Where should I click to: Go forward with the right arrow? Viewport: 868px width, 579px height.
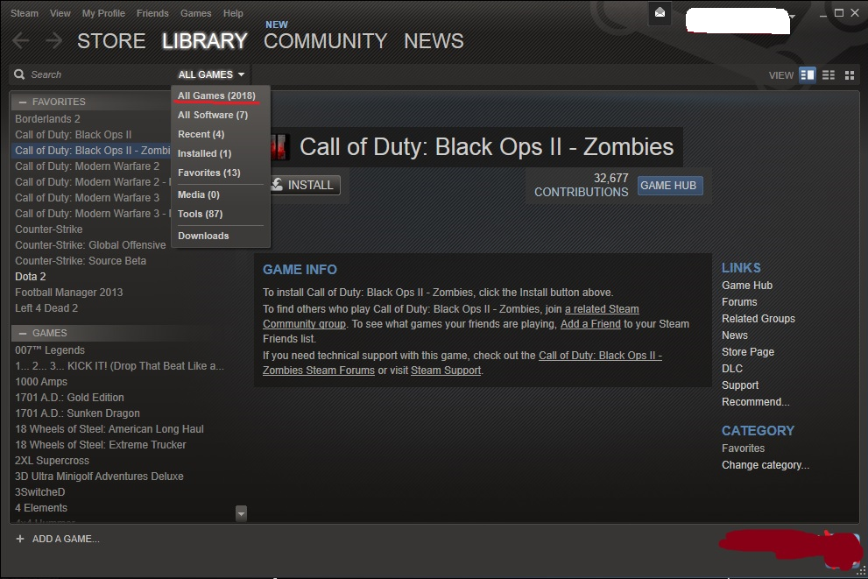pos(53,40)
